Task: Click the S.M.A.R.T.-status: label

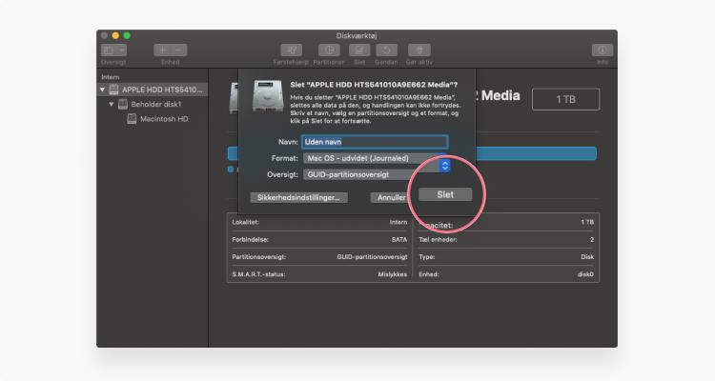Action: [x=258, y=274]
